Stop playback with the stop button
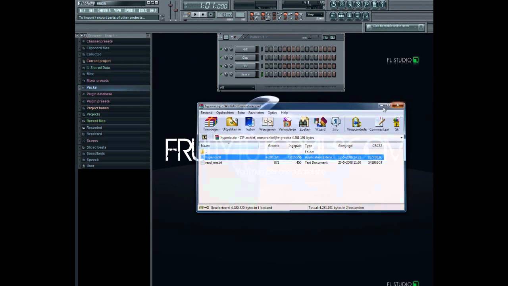The image size is (508, 286). [203, 15]
